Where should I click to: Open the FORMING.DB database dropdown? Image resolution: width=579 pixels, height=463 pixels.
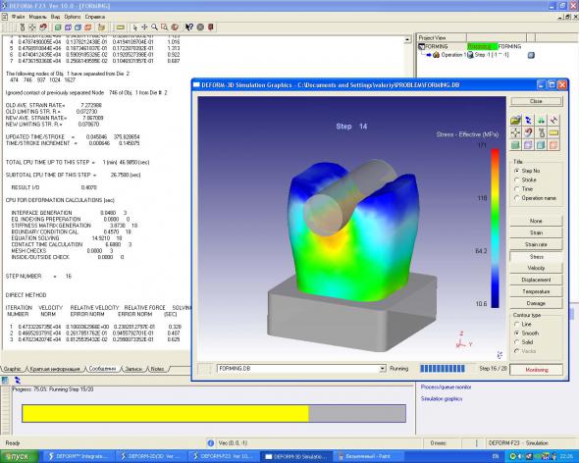(382, 369)
